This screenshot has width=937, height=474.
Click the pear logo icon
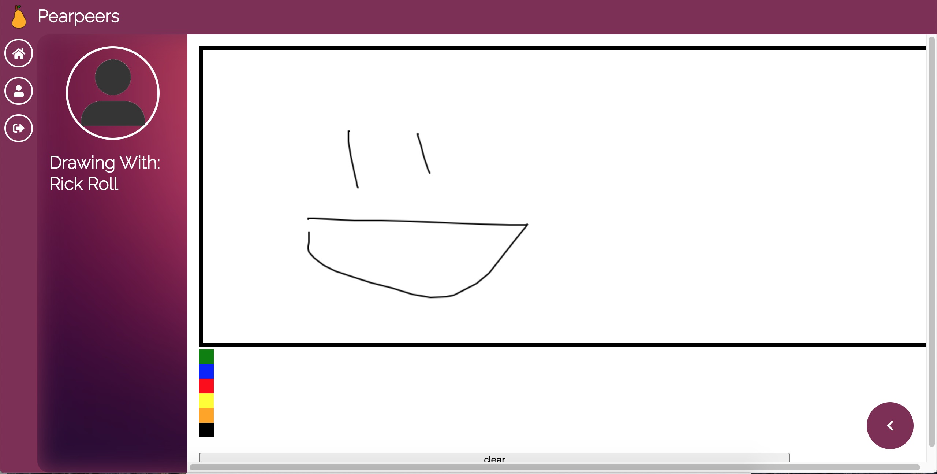pos(18,17)
